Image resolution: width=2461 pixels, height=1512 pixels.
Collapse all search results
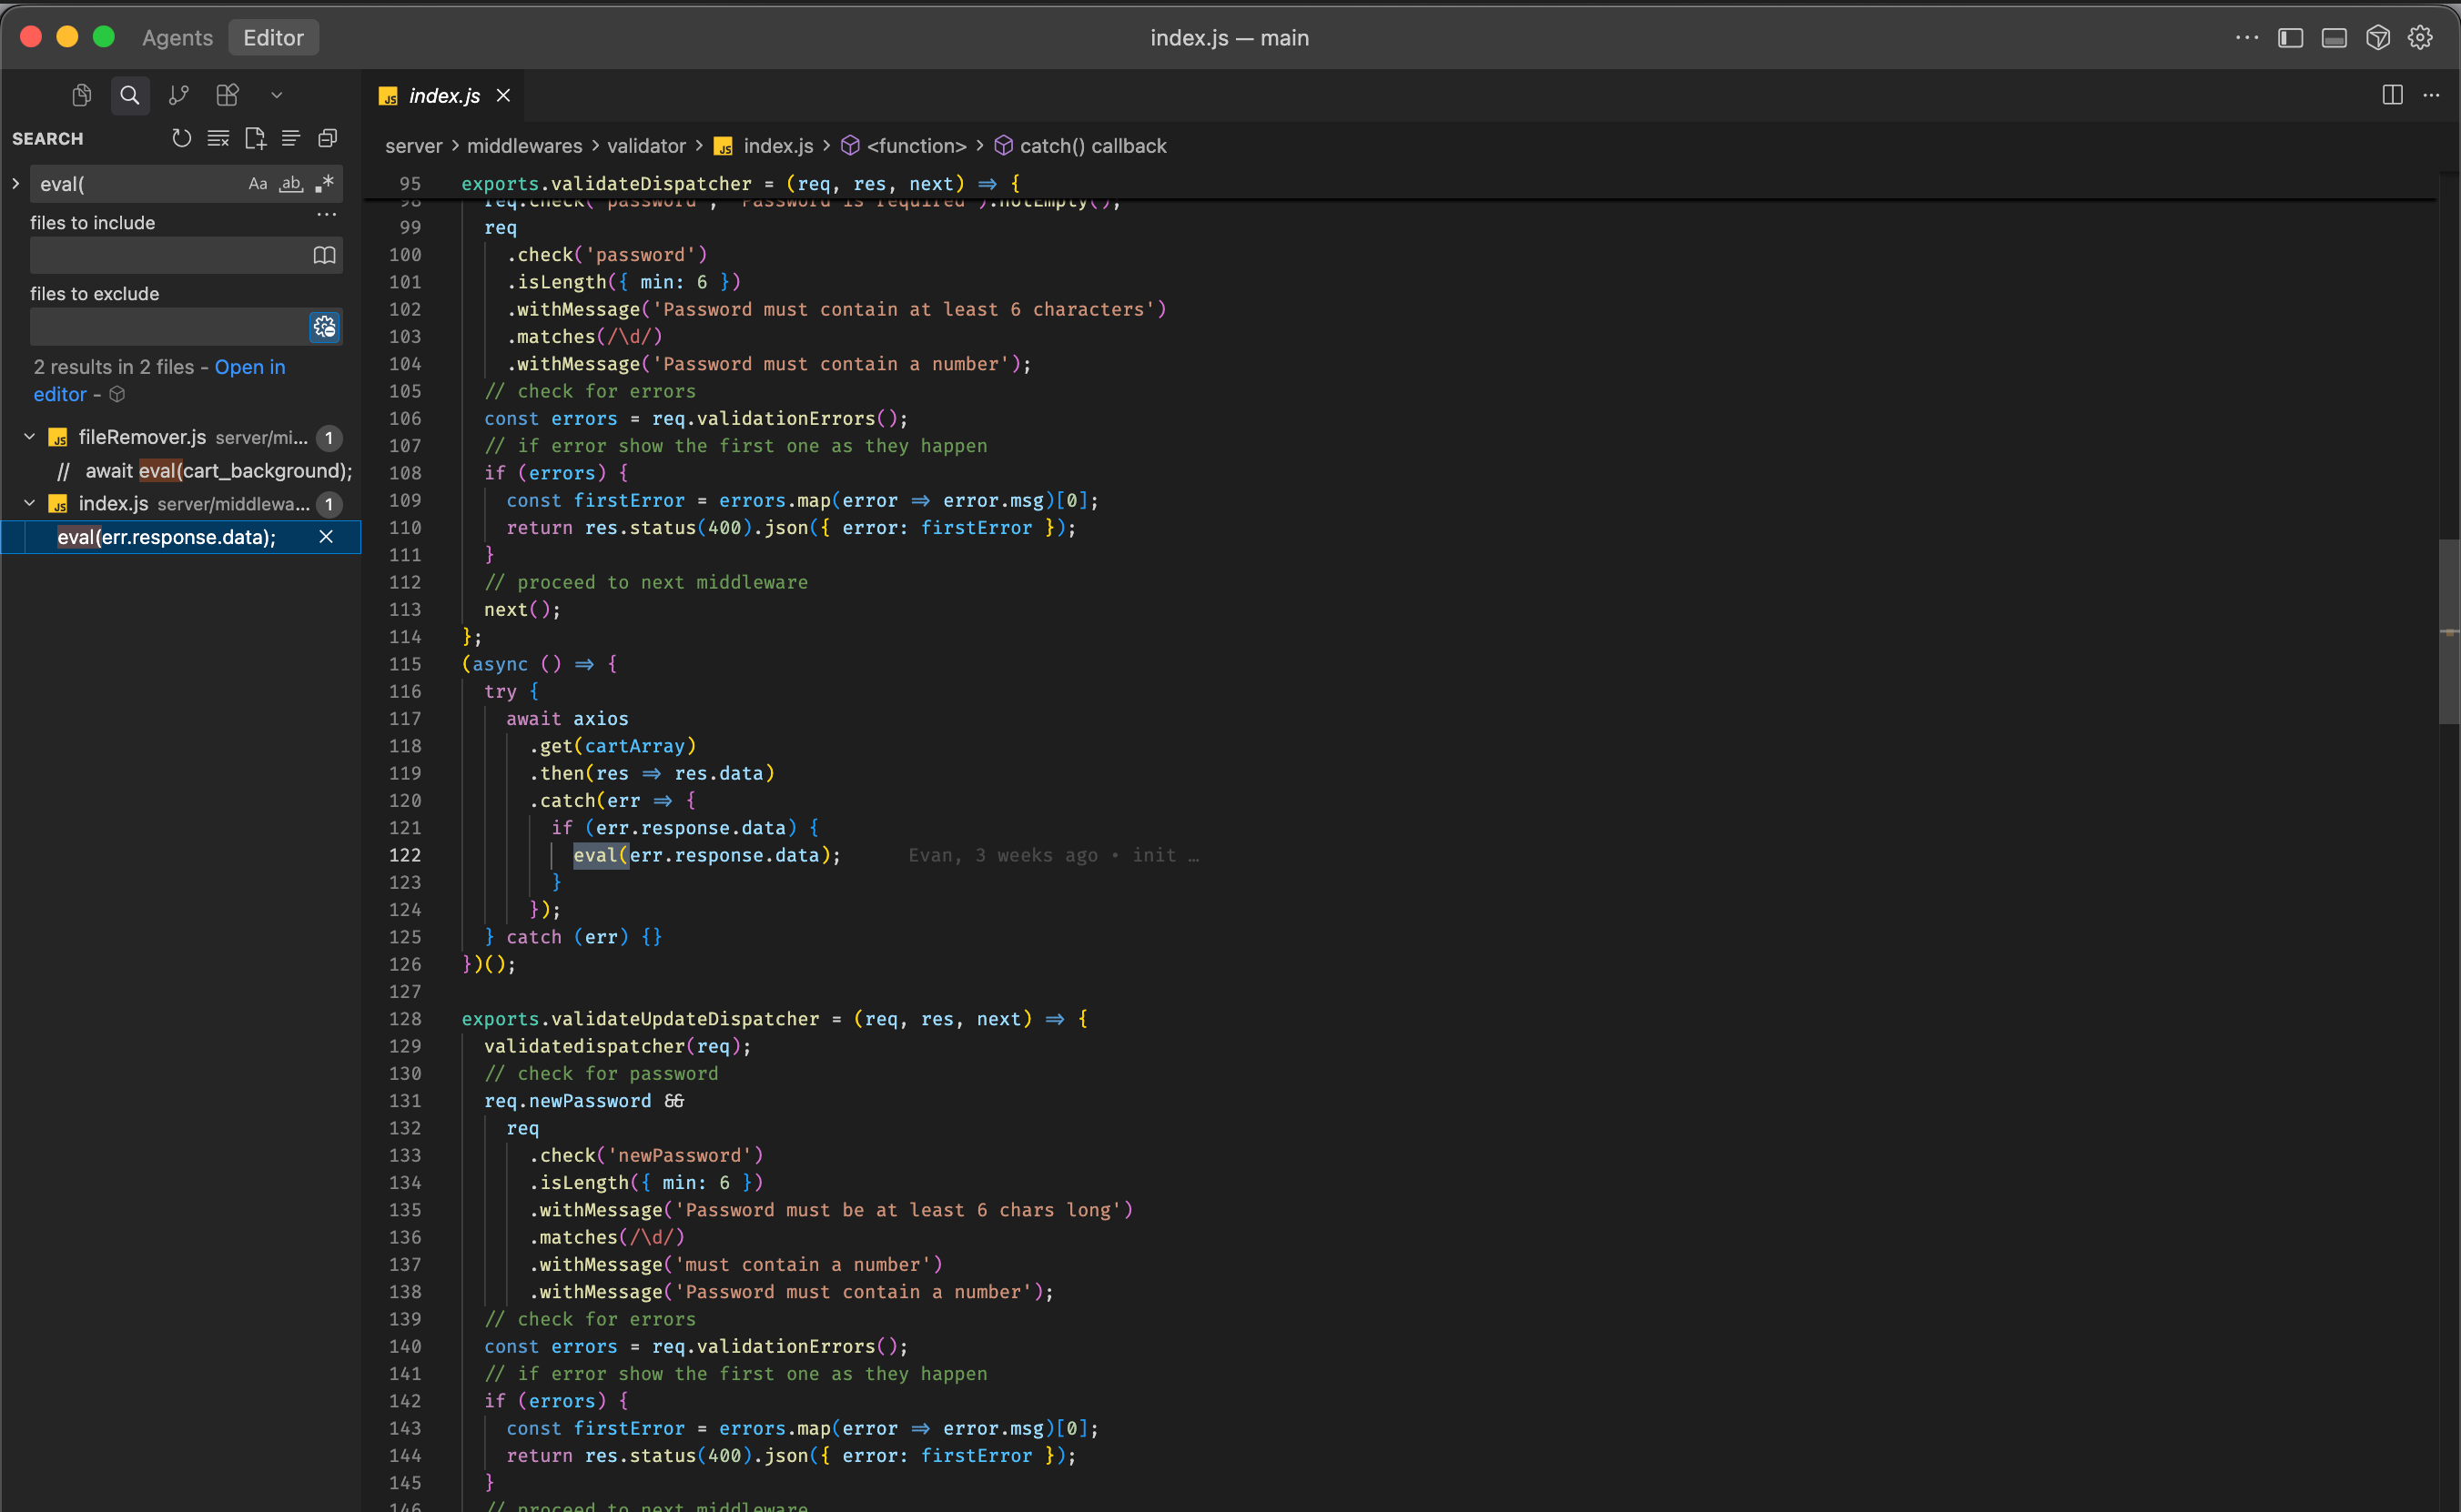pos(327,138)
